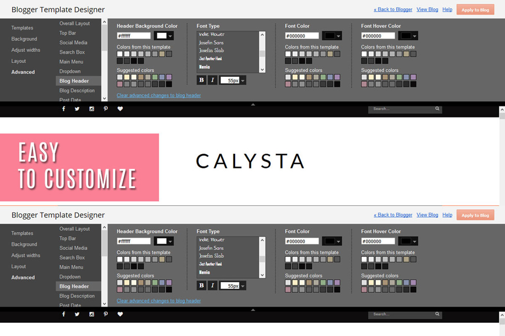Viewport: 505px width, 336px height.
Task: Click magnifier icon in upper preview search box
Action: click(x=437, y=109)
